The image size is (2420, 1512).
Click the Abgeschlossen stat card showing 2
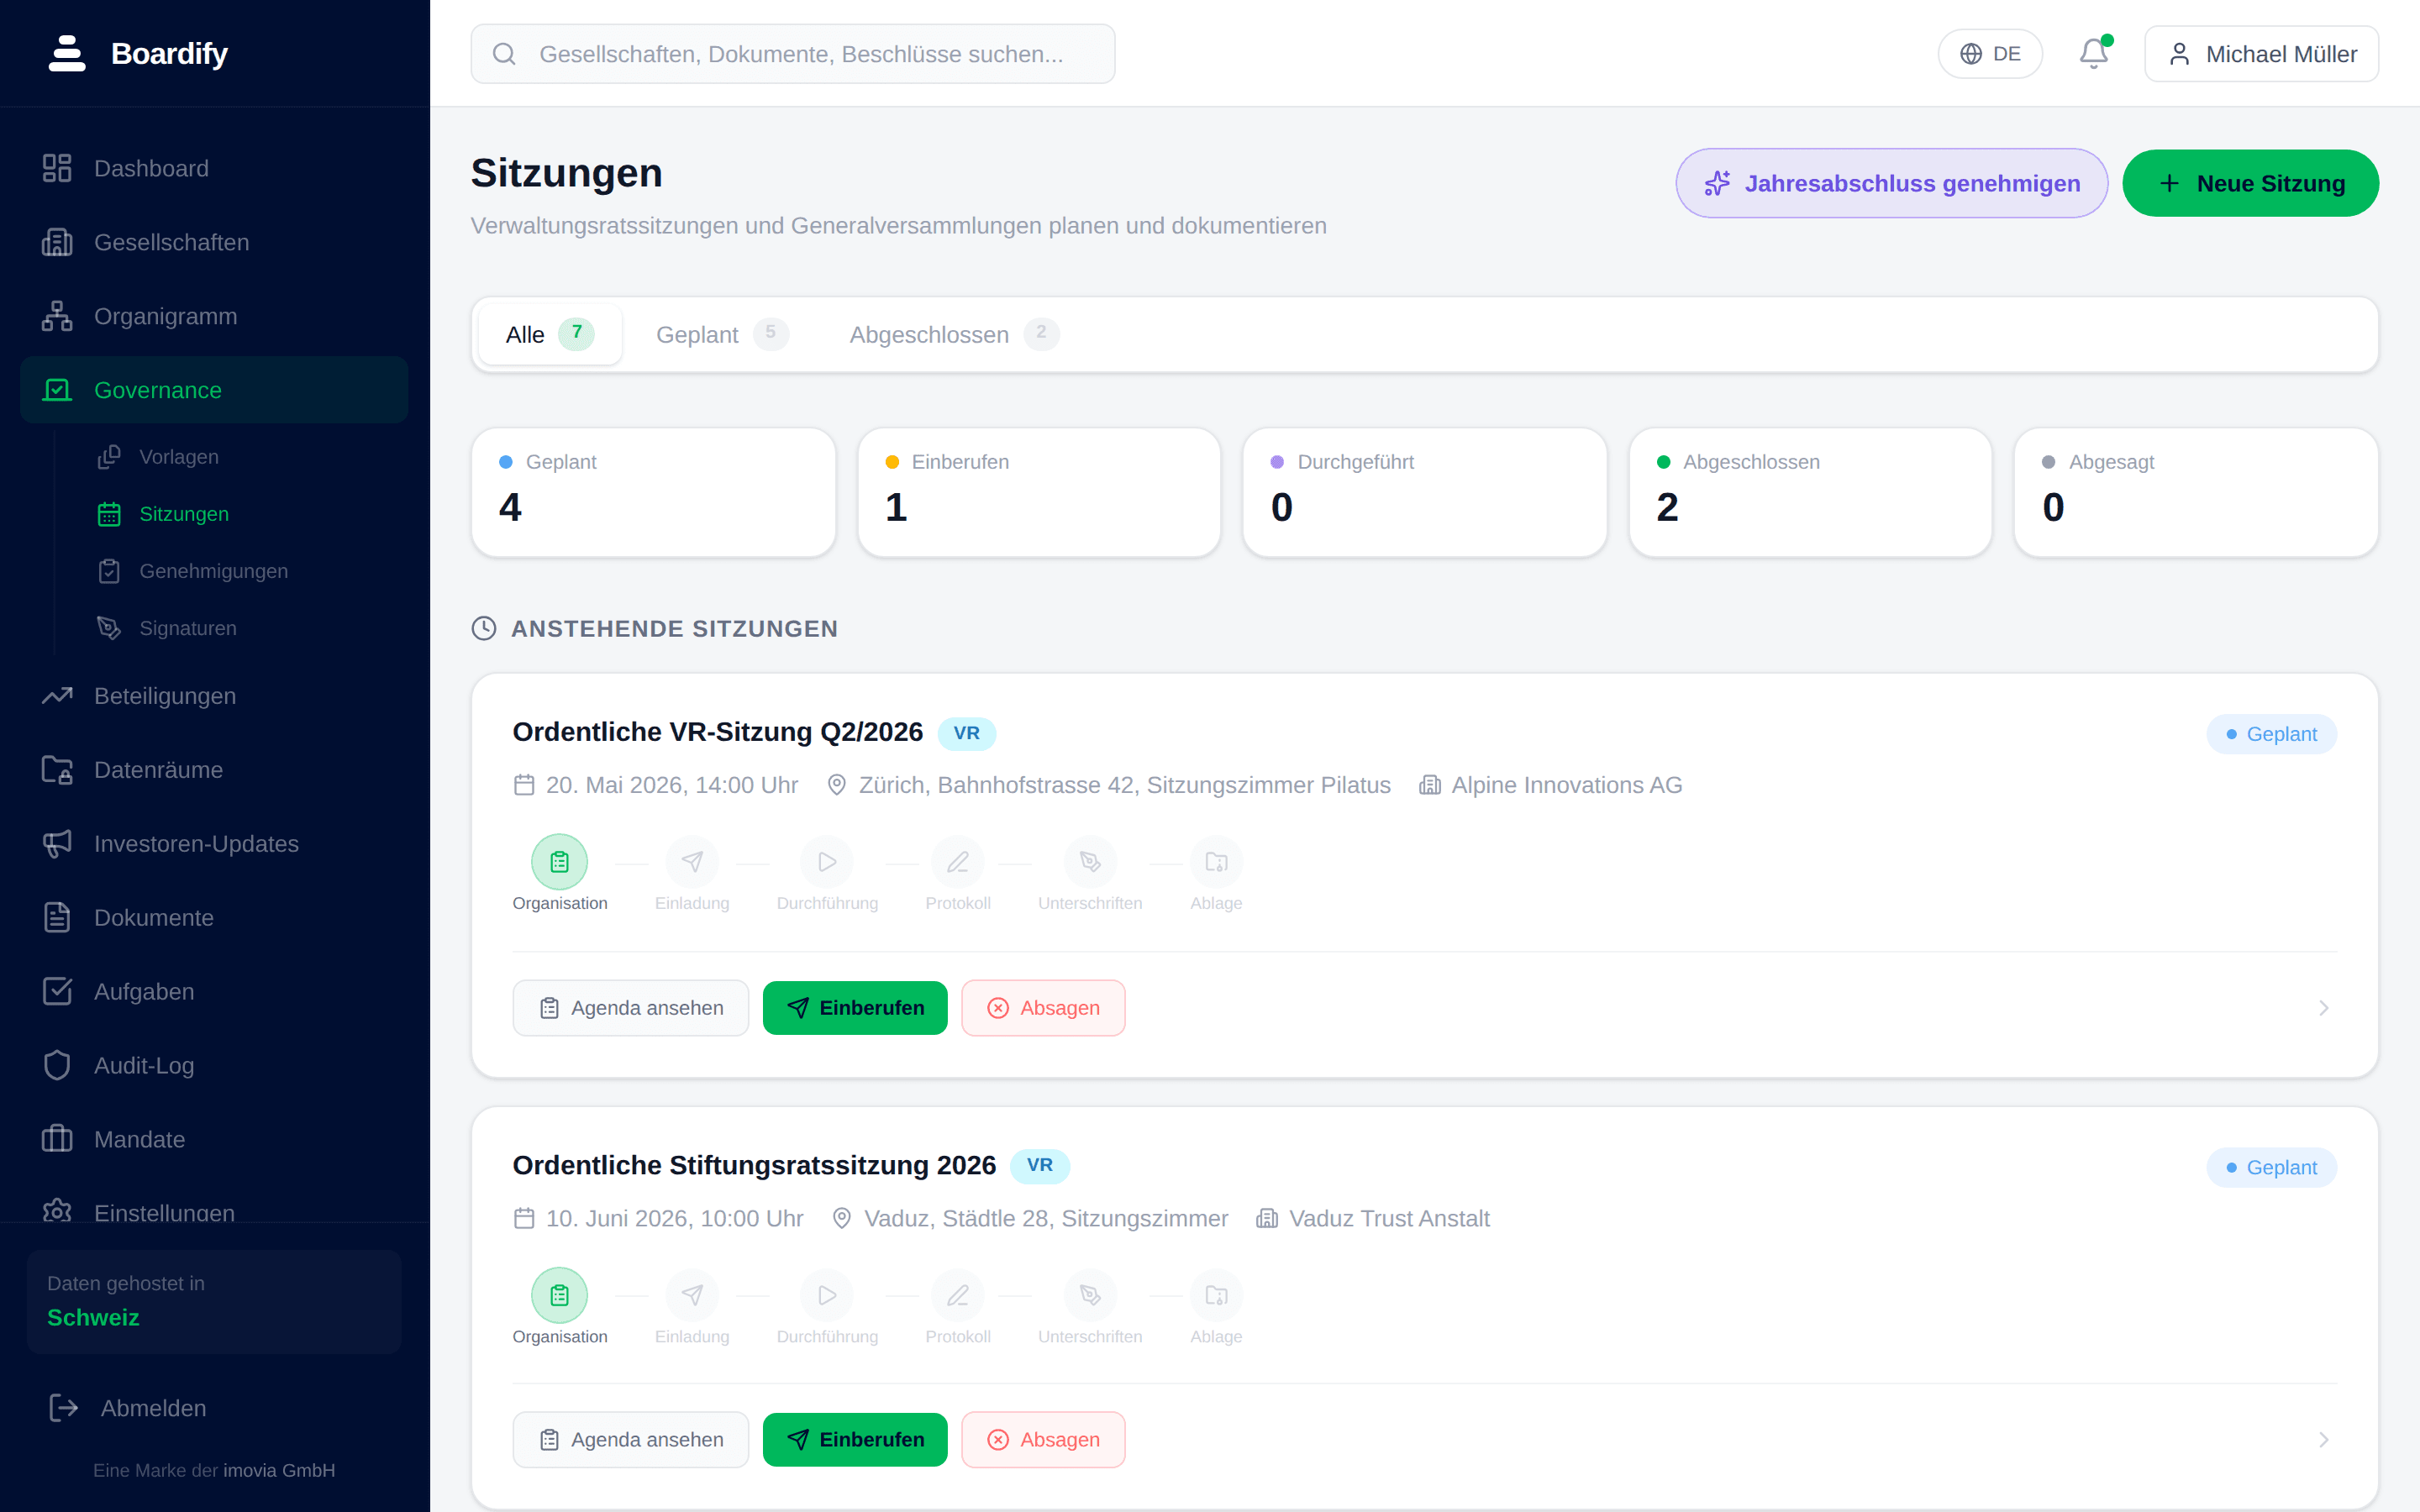(1810, 492)
